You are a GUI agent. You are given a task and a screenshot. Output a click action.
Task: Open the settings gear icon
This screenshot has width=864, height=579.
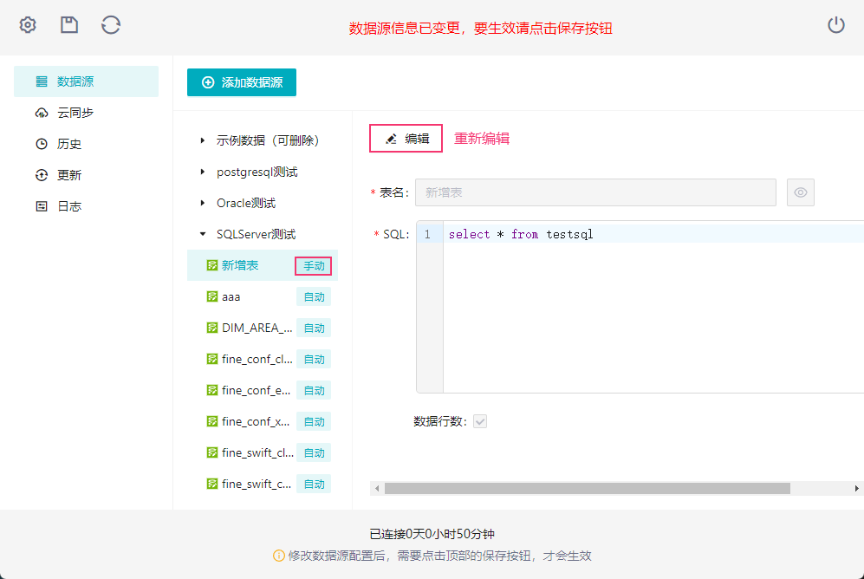(28, 25)
